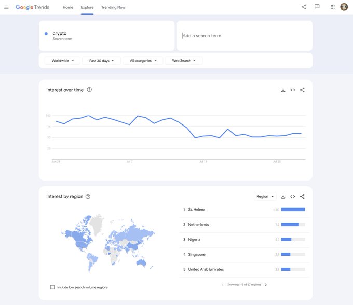Click the crypto search term
Screen dimensions: 353x305
(60, 33)
